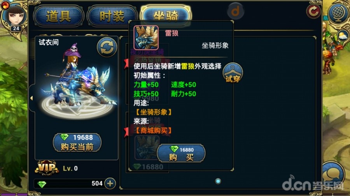The width and height of the screenshot is (350, 196).
Task: Click the orange d logo icon
Action: click(x=236, y=10)
